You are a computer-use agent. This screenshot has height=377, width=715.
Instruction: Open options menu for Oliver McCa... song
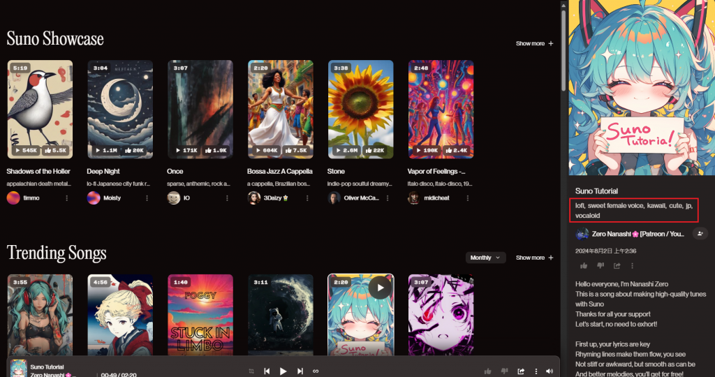pos(388,198)
